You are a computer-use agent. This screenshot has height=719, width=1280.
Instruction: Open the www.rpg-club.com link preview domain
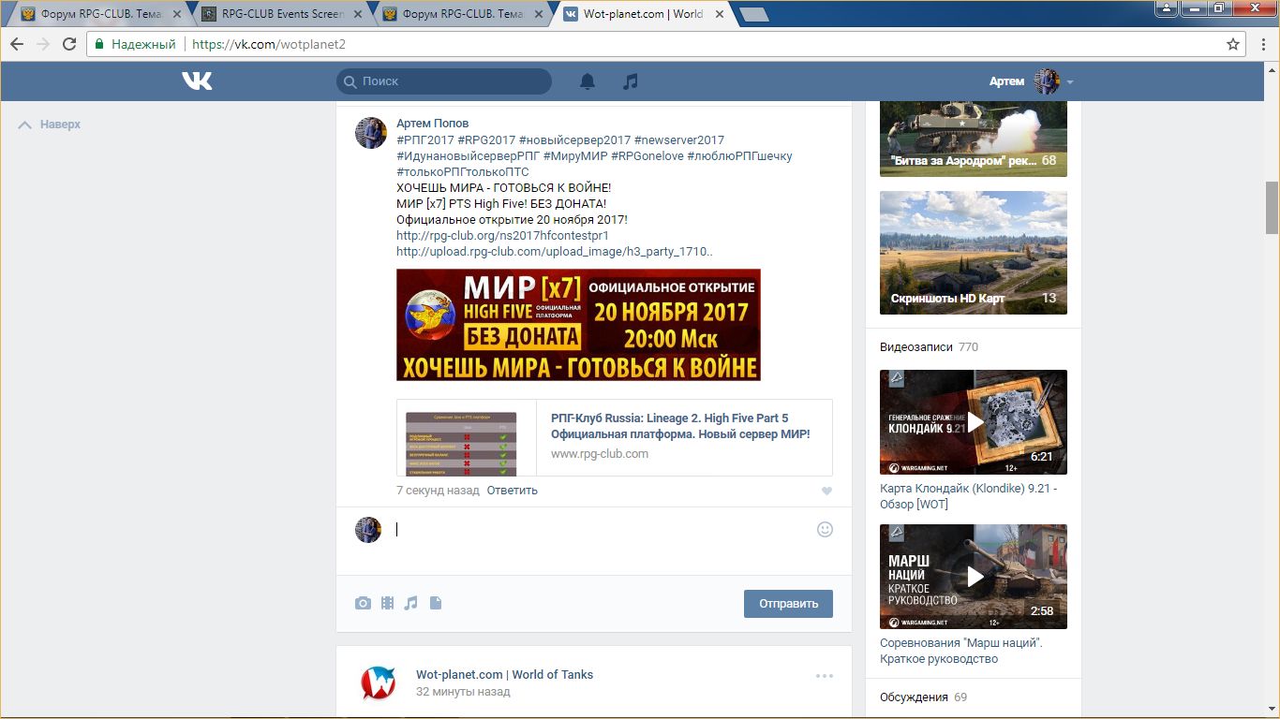click(x=600, y=454)
